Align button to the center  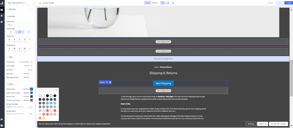pyautogui.click(x=20, y=32)
